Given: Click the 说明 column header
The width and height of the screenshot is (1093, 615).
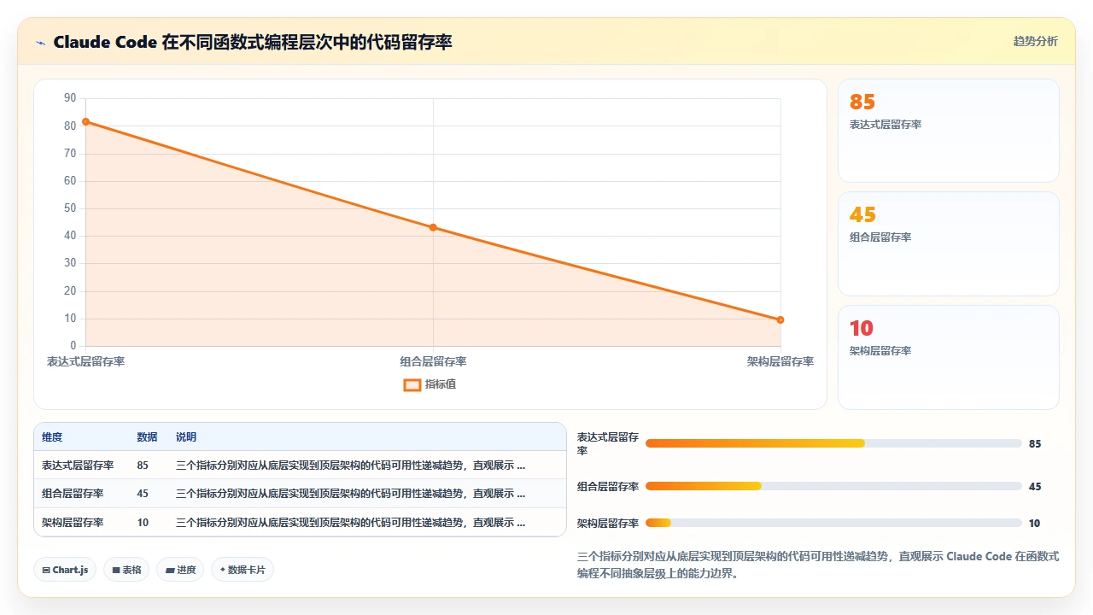Looking at the screenshot, I should tap(186, 436).
